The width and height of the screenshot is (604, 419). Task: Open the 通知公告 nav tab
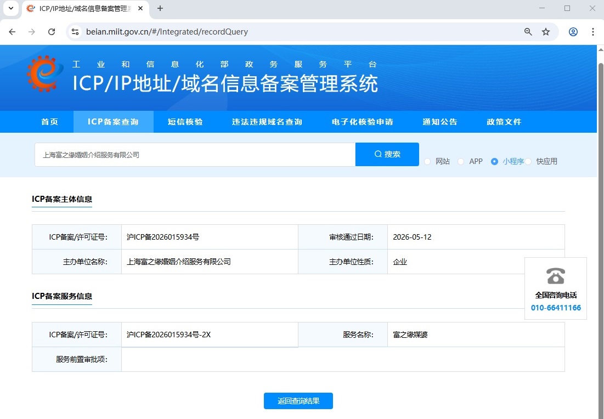tap(440, 122)
